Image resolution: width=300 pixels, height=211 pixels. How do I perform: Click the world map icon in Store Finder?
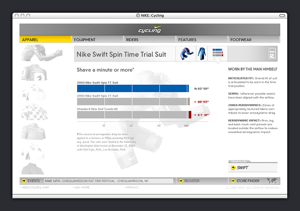(272, 181)
